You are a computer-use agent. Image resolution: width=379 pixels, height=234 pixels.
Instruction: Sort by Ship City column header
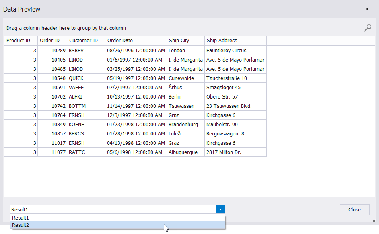coord(185,41)
